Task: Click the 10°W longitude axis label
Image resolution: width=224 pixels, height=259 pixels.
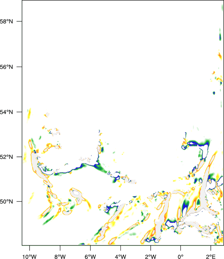Action: click(29, 257)
